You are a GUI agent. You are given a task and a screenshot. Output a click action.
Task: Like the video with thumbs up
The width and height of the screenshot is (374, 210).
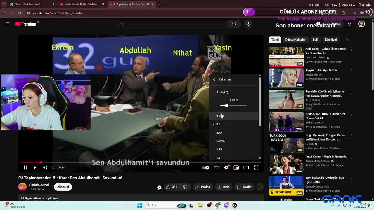point(172,187)
